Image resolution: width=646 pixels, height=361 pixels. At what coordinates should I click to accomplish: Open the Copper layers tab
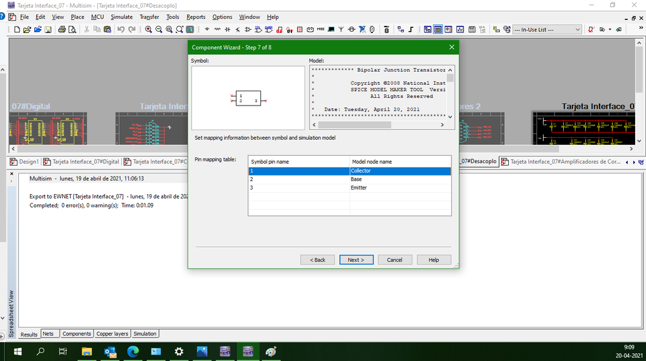[112, 334]
